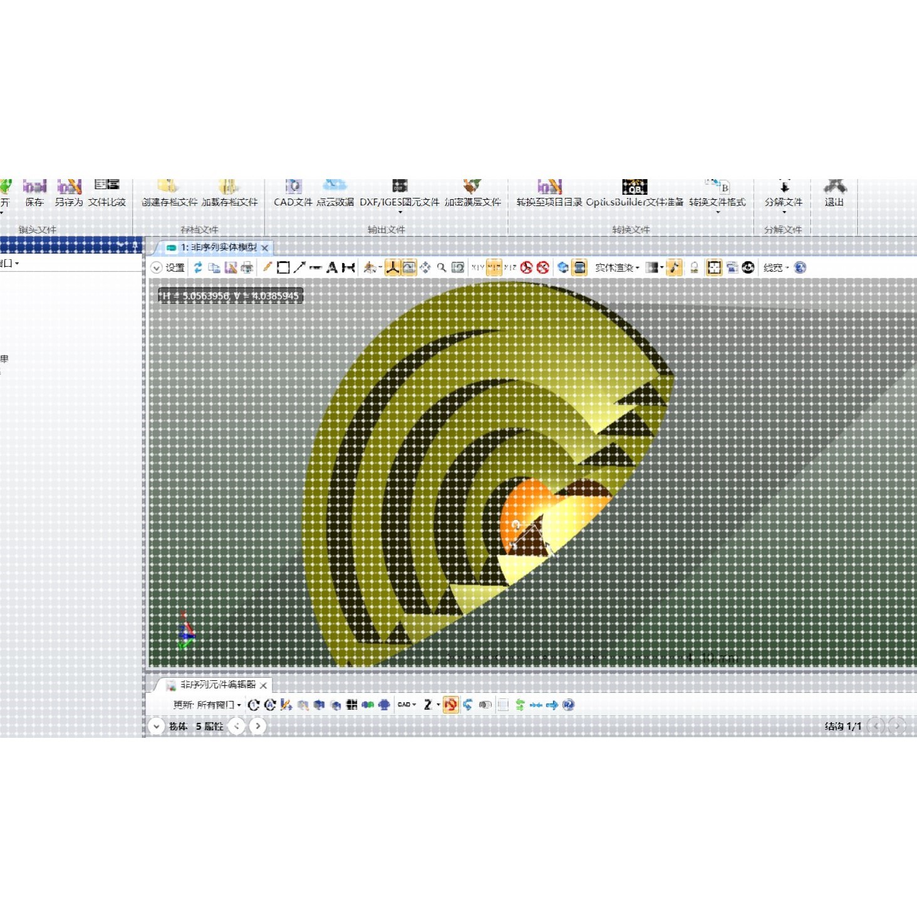Click 转换至项目目录 convert to project

[549, 193]
